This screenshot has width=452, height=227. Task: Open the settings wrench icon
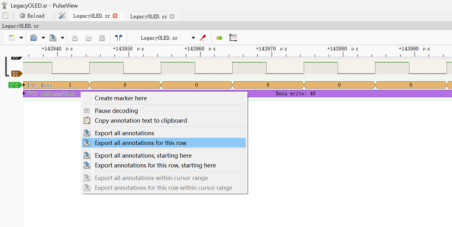tap(62, 16)
